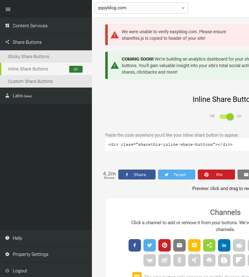Image resolution: width=249 pixels, height=277 pixels.
Task: Add the Xing channel icon
Action: click(x=194, y=260)
